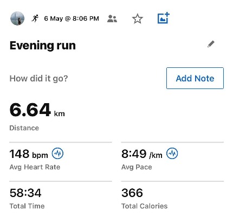Screen dimensions: 233x222
Task: Open heart rate chart icon beside 148 bpm
Action: (x=57, y=154)
